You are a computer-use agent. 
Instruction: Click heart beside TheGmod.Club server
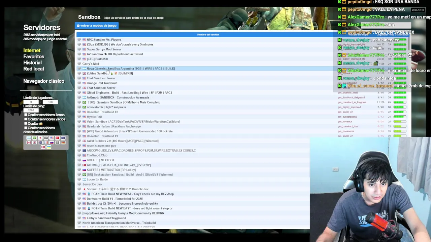pos(79,155)
